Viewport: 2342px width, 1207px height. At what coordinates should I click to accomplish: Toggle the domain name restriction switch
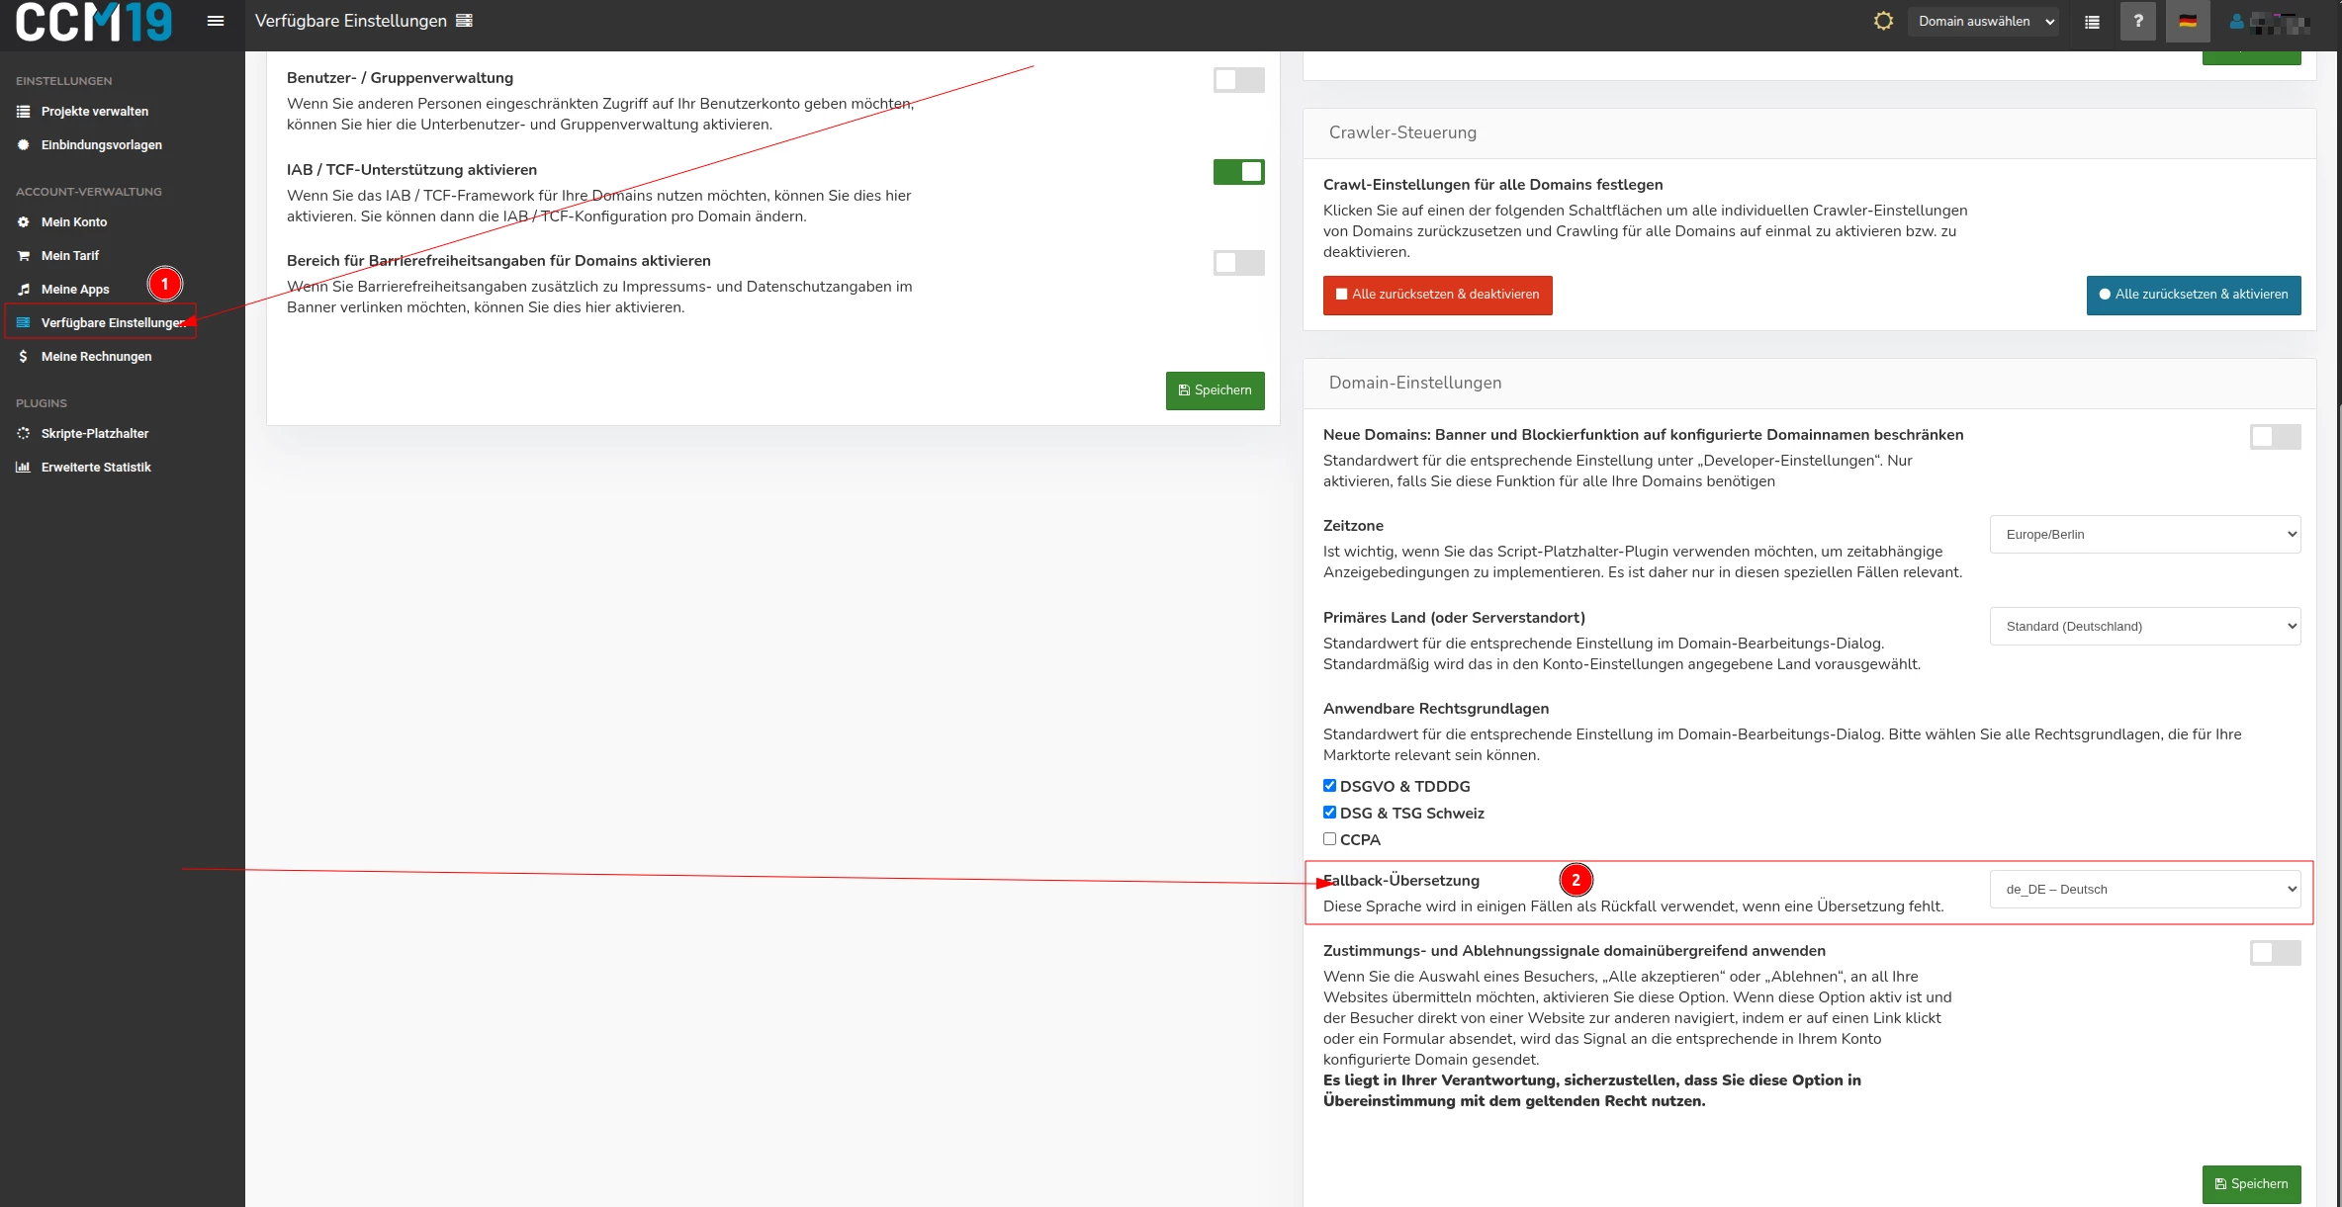[2274, 437]
